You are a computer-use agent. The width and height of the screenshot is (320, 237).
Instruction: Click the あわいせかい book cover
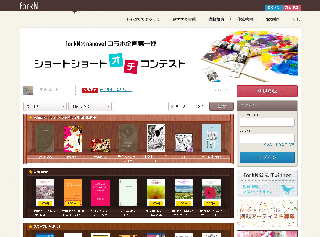[x=211, y=138]
